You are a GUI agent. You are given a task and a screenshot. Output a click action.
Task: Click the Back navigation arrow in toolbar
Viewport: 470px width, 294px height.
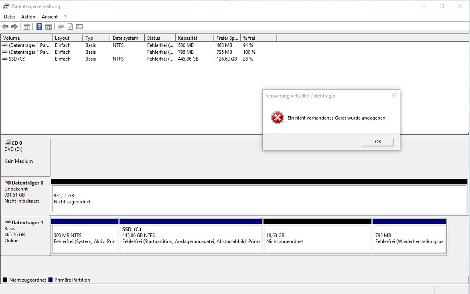click(x=5, y=26)
